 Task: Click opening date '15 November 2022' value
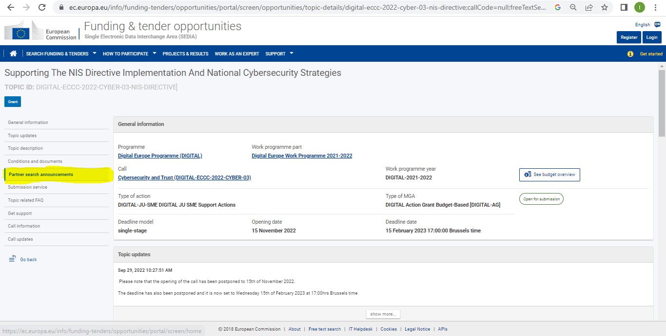tap(274, 230)
